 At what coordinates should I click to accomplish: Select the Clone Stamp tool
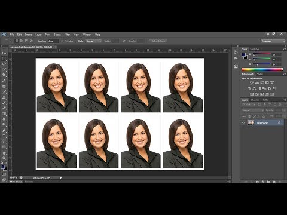point(4,97)
